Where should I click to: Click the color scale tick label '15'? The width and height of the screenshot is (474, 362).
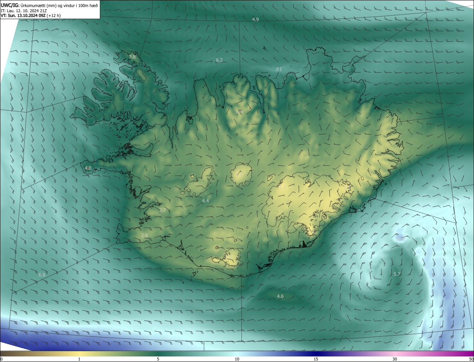click(x=316, y=359)
